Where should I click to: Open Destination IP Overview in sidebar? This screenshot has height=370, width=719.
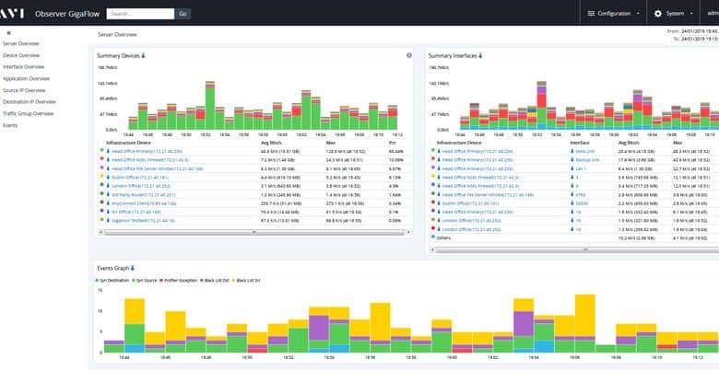[29, 101]
